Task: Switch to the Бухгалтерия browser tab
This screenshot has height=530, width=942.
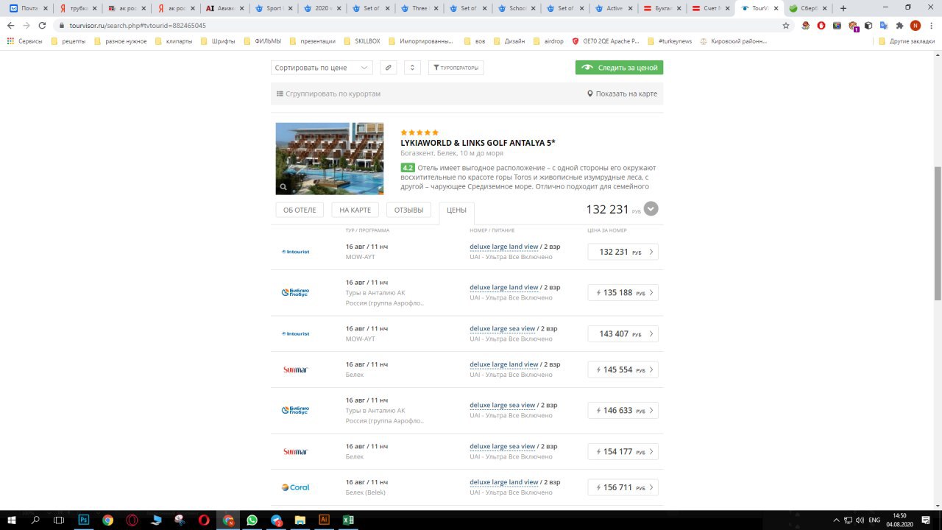Action: tap(662, 8)
